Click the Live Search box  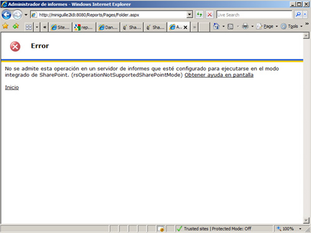(254, 15)
